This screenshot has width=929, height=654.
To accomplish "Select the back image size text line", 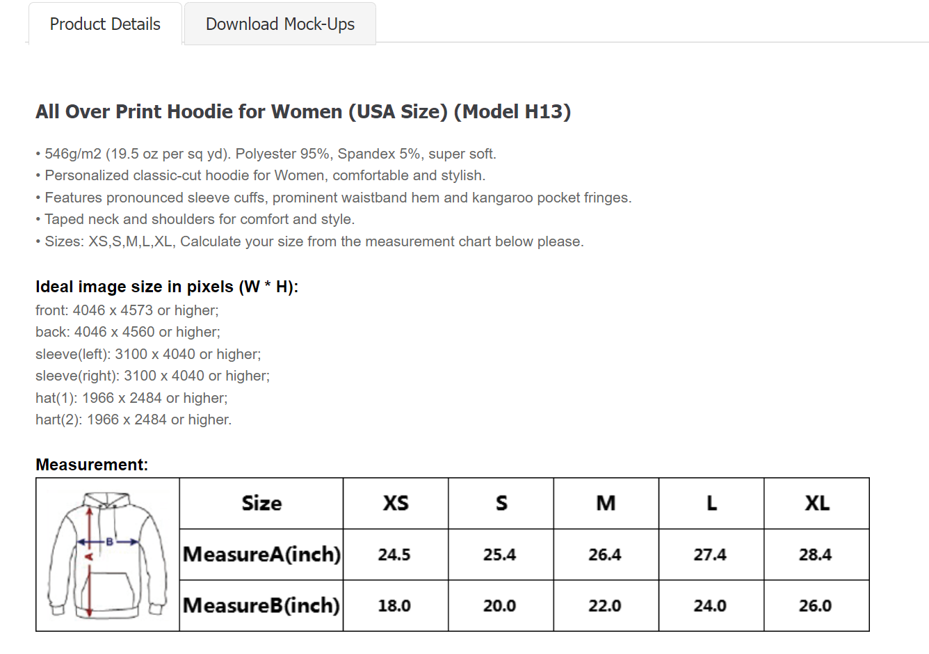I will point(127,332).
